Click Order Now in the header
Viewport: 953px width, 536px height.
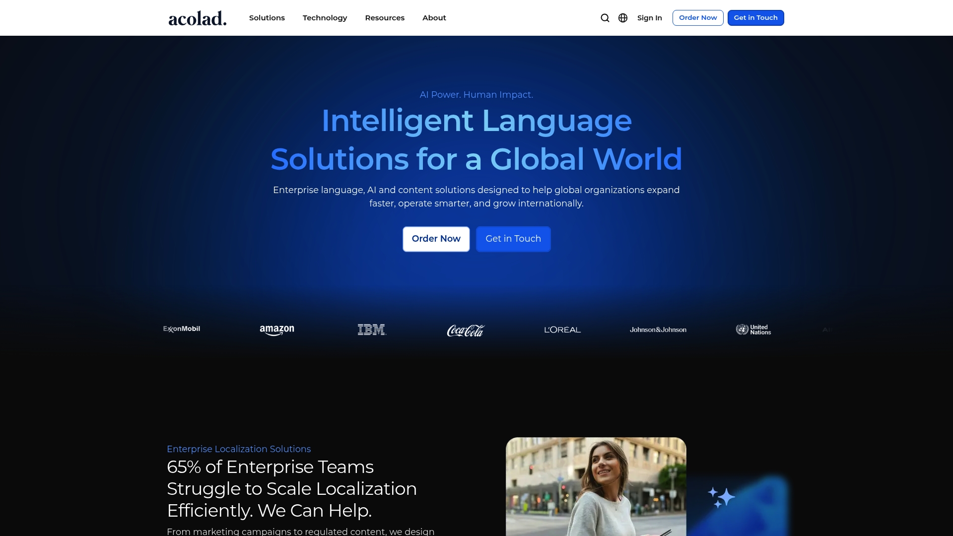click(698, 18)
